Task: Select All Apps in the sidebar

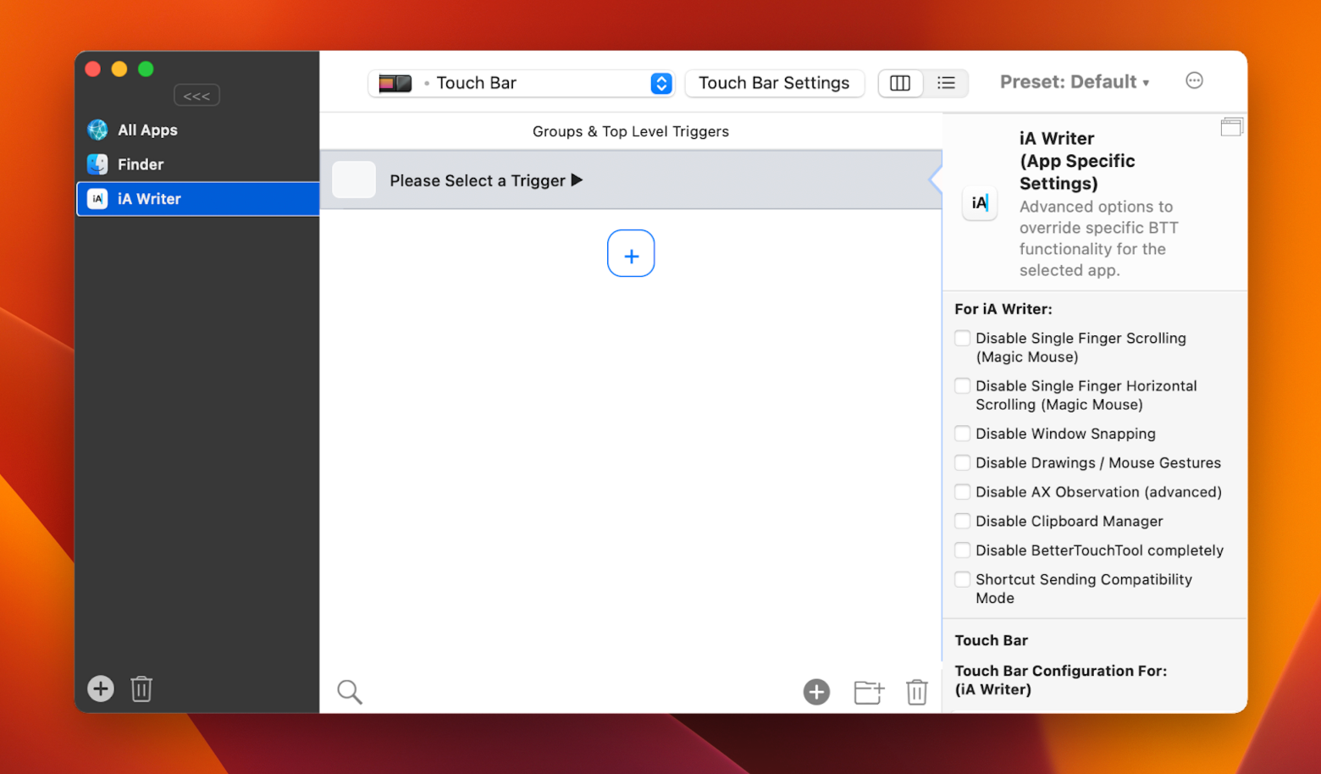Action: click(x=147, y=130)
